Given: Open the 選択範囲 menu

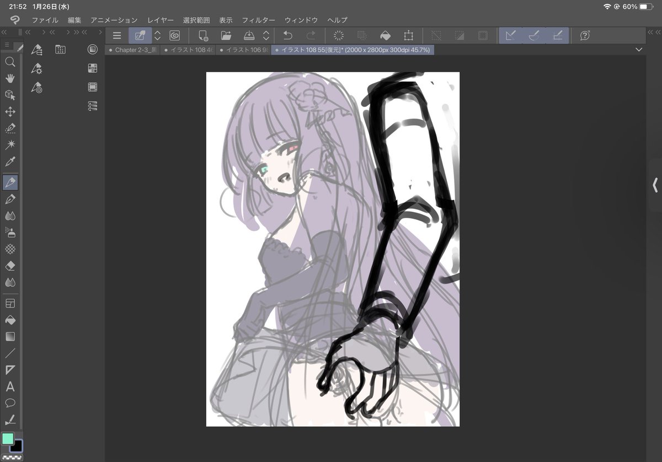Looking at the screenshot, I should click(x=196, y=20).
